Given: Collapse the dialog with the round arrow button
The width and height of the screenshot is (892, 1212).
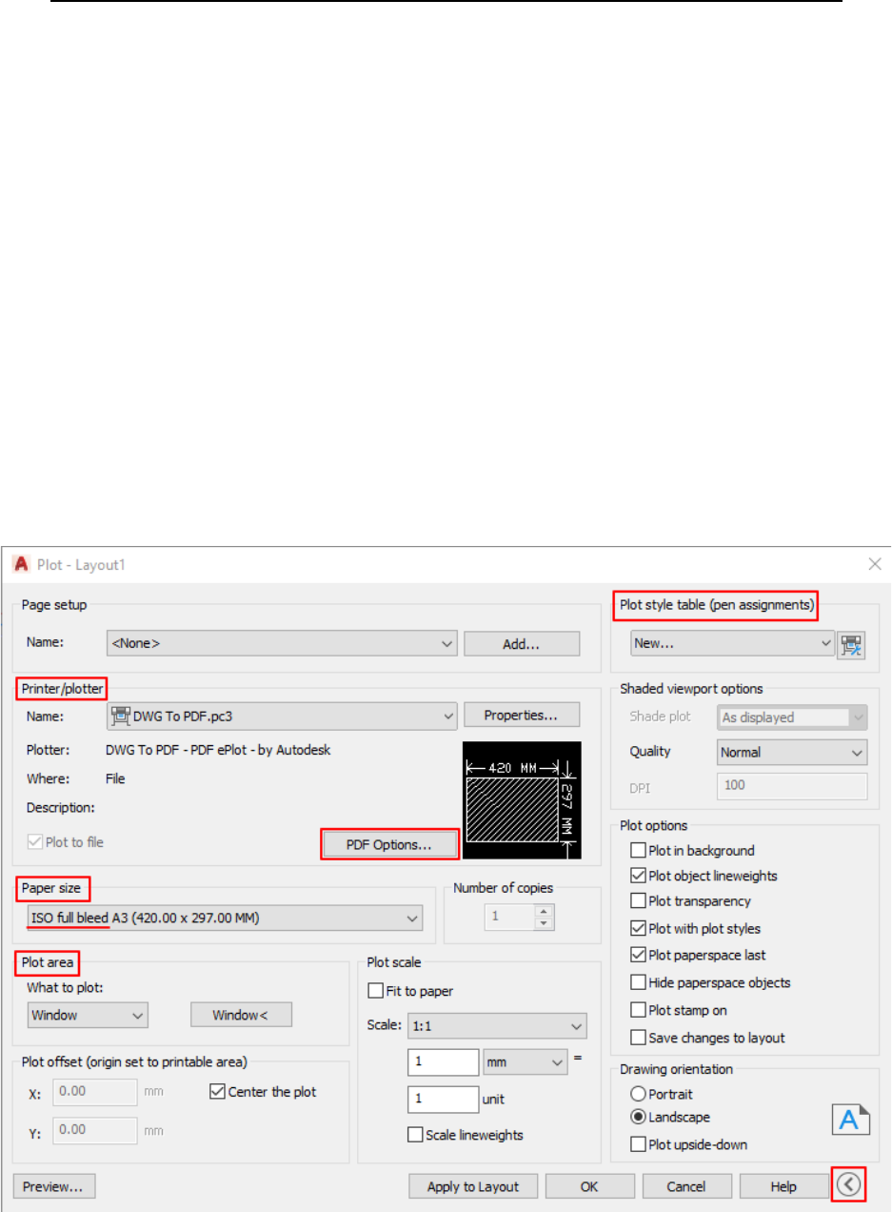Looking at the screenshot, I should (850, 1184).
